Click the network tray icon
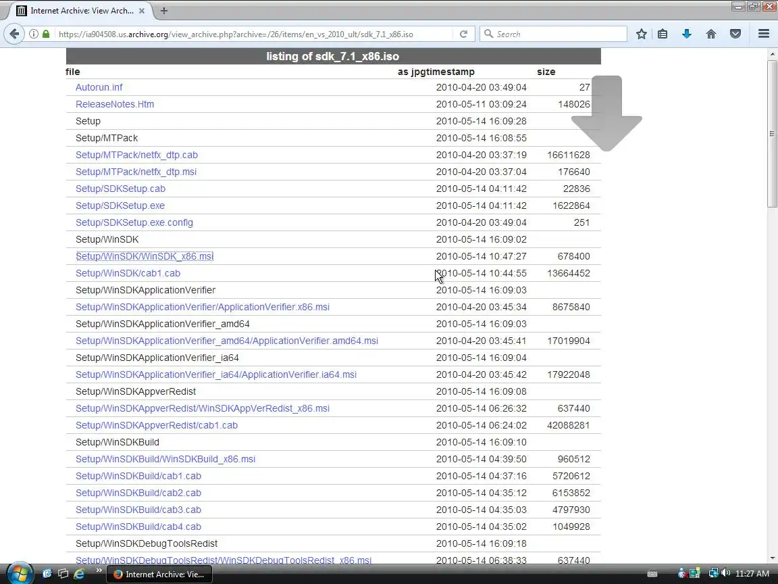Screen dimensions: 778x584 (713, 574)
